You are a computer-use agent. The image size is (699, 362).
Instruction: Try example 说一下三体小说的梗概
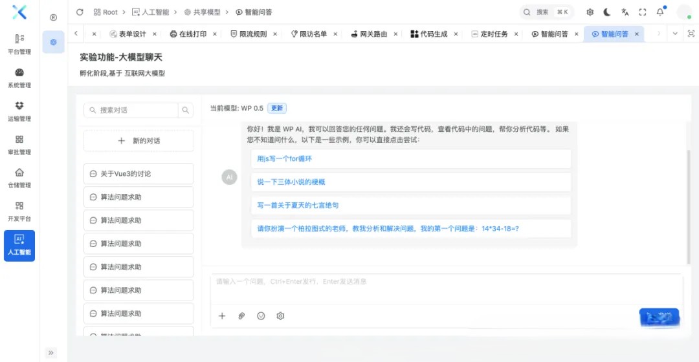click(x=410, y=182)
